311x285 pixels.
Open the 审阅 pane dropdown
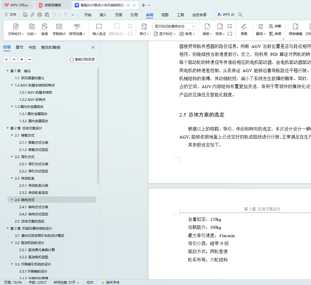pyautogui.click(x=187, y=34)
